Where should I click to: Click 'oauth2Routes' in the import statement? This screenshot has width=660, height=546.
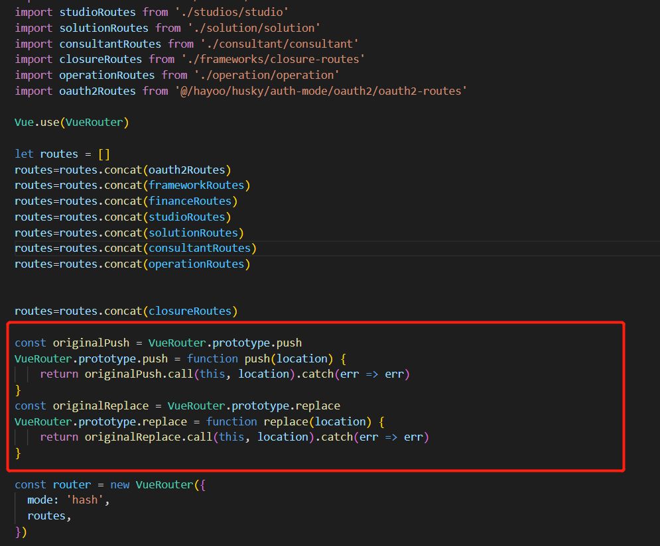point(98,91)
